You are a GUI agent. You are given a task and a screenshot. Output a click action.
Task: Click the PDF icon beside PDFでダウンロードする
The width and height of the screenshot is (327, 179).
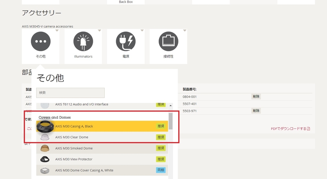(308, 129)
